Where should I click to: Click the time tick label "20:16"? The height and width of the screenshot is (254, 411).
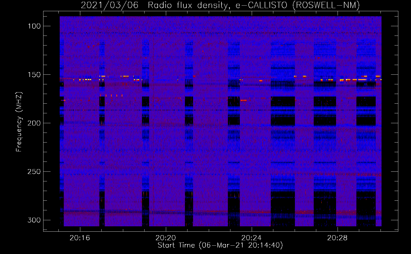point(80,238)
